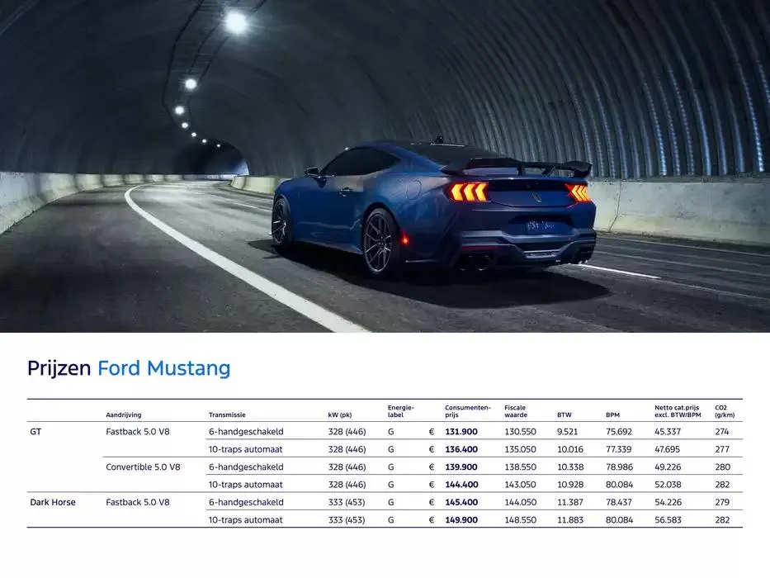This screenshot has height=578, width=770.
Task: Click the 10-traps automaat entry under Dark Horse
Action: [x=244, y=520]
